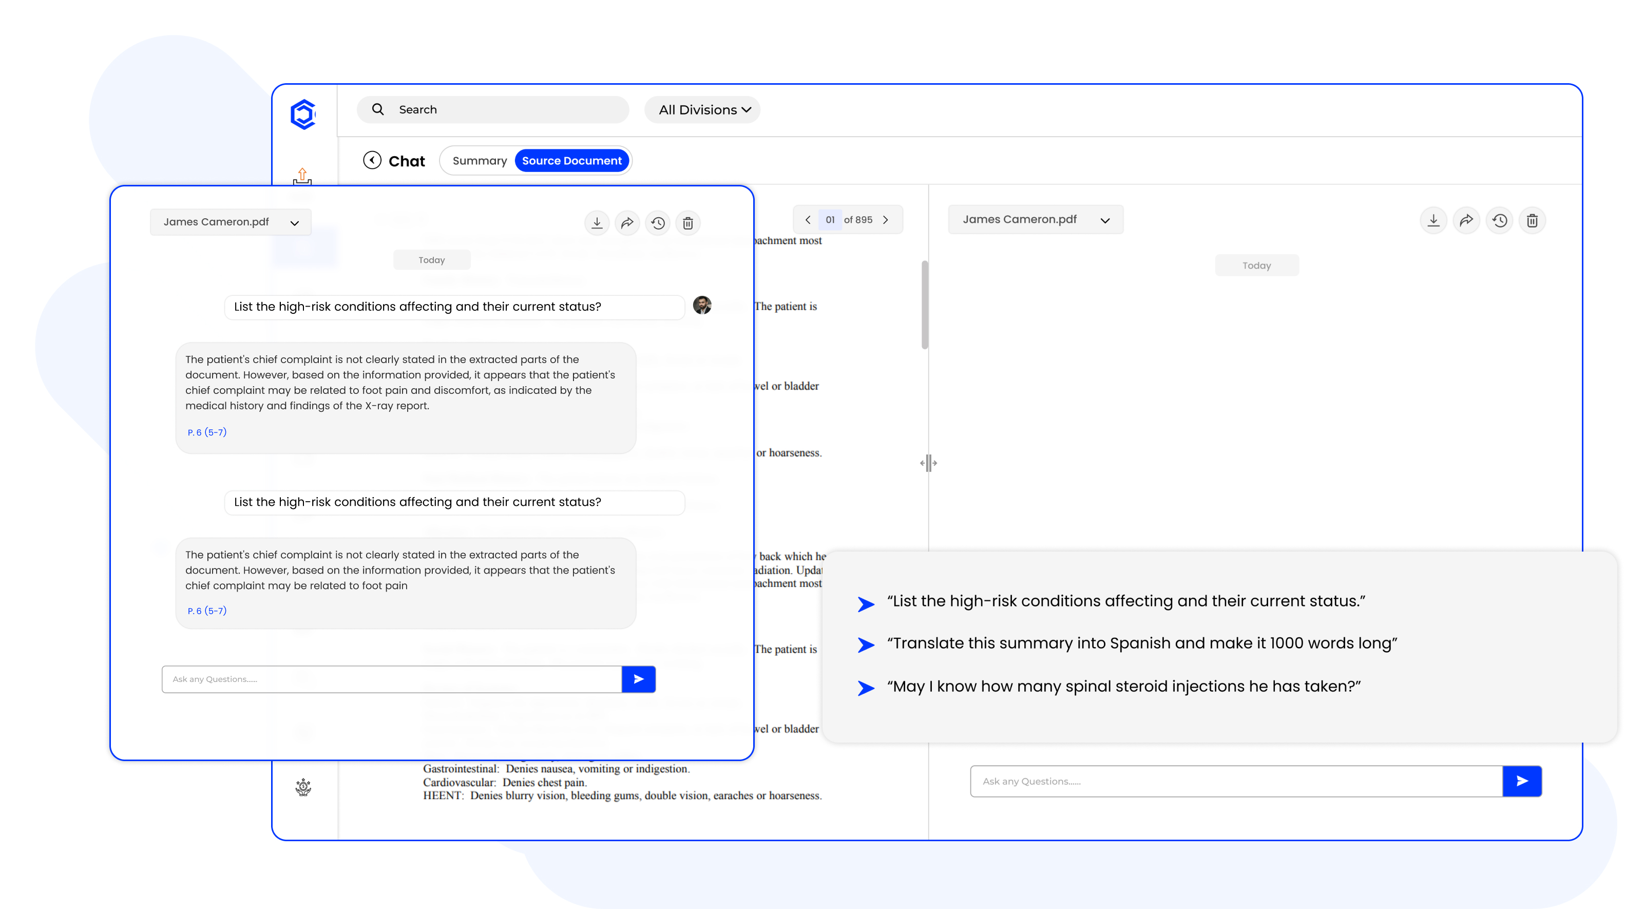This screenshot has height=909, width=1625.
Task: Open P. 6 (5-7) link in first answer
Action: [x=207, y=432]
